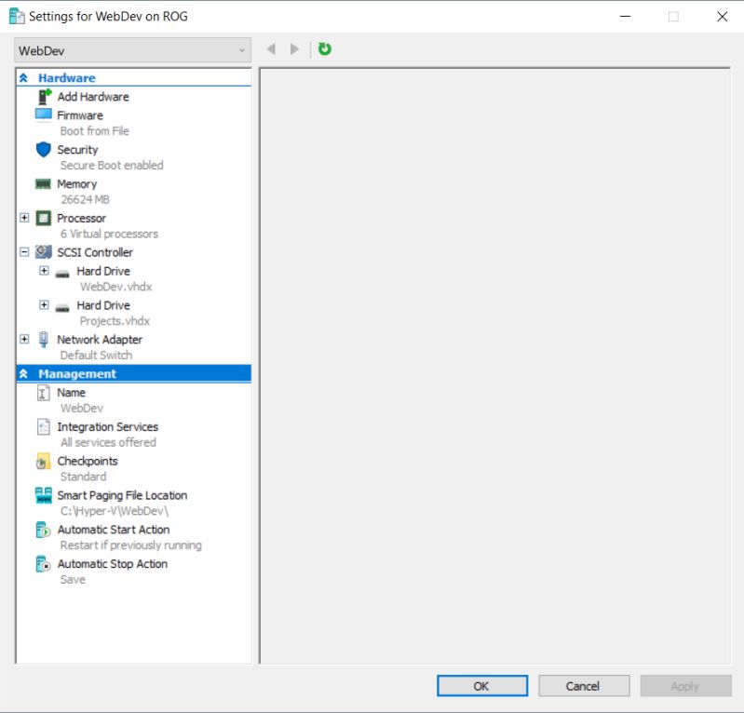Viewport: 744px width, 713px height.
Task: Open the Integration Services settings
Action: click(x=108, y=427)
